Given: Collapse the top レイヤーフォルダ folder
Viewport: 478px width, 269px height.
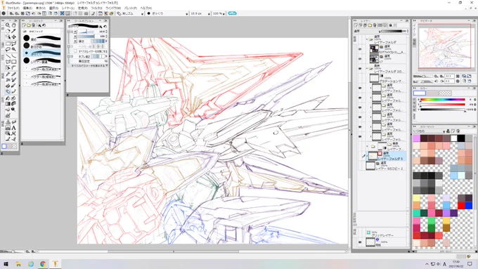Looking at the screenshot, I should point(367,39).
